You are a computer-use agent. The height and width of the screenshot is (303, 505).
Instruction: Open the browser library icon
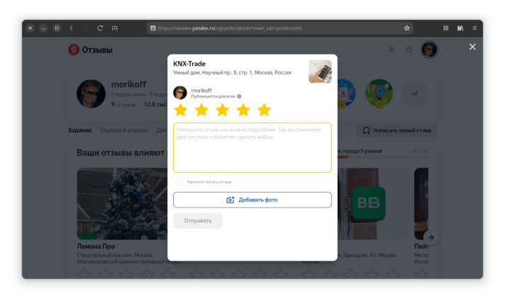point(460,28)
